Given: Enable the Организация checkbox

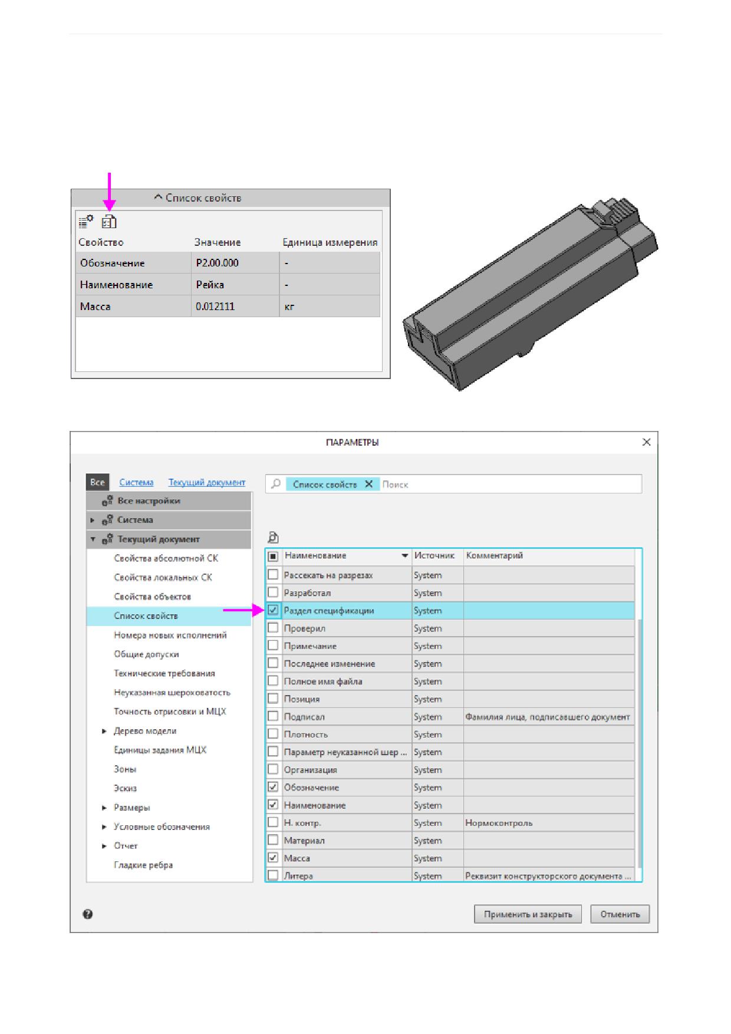Looking at the screenshot, I should tap(273, 769).
